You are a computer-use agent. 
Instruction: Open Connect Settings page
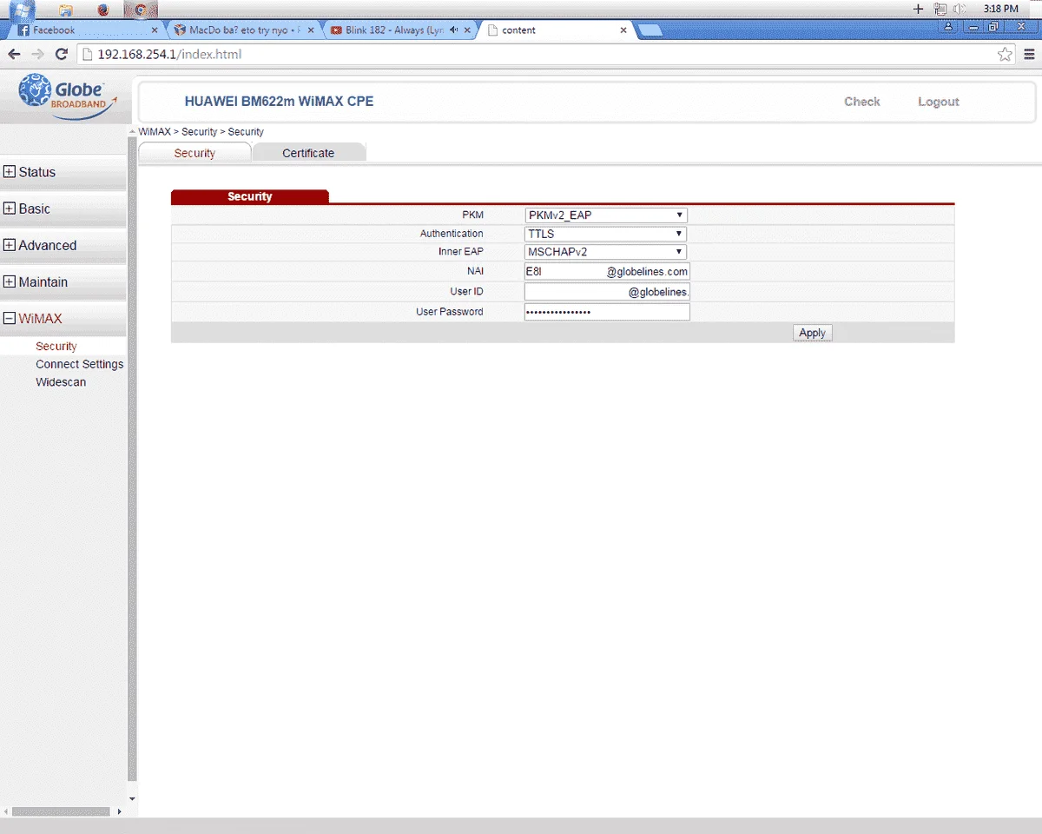click(x=80, y=364)
